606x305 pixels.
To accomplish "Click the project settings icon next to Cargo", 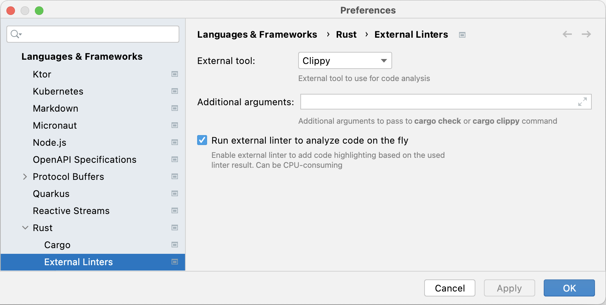I will (x=175, y=245).
